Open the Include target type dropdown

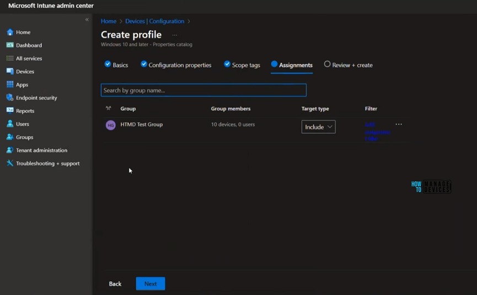[x=319, y=127]
